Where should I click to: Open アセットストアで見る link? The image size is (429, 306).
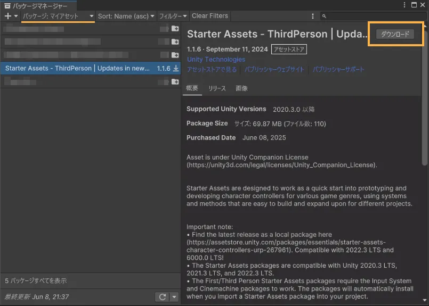tap(212, 69)
